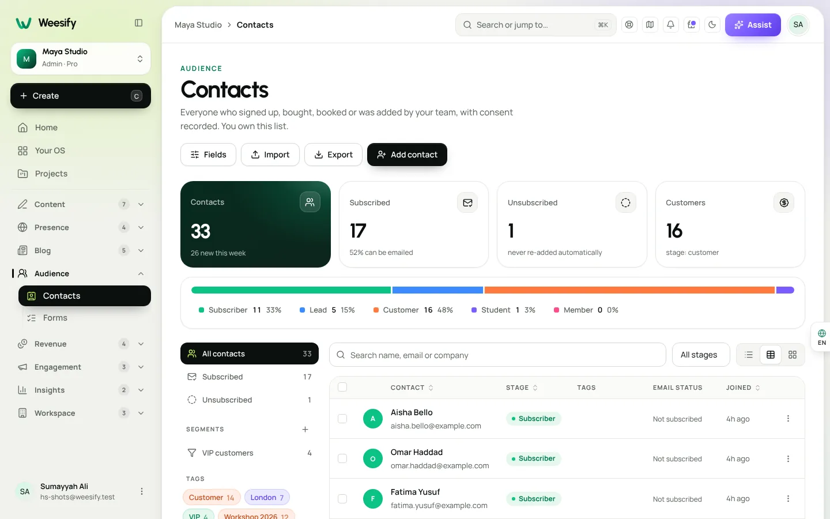Open the SA profile avatar in top bar

[x=798, y=25]
